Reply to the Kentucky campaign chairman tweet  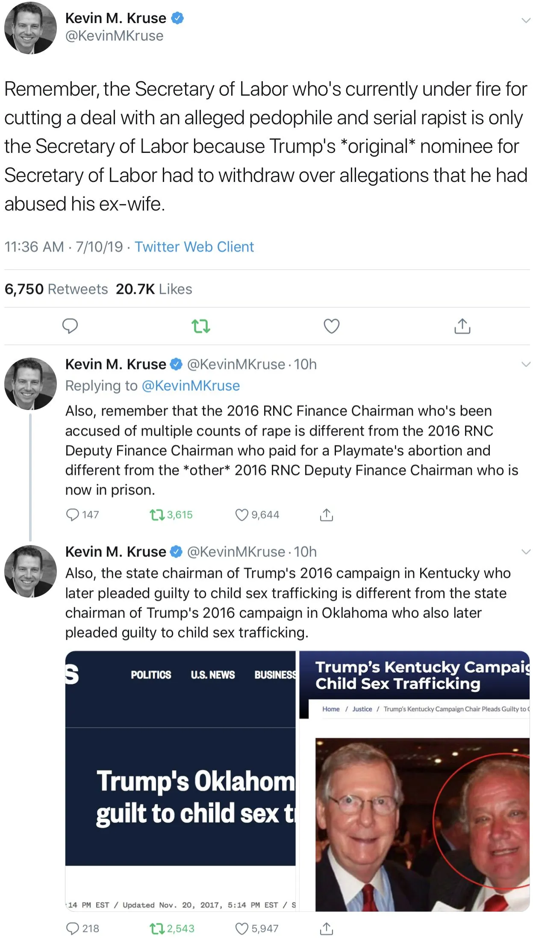(x=72, y=928)
